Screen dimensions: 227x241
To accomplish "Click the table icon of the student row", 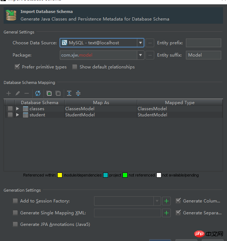I will click(26, 115).
